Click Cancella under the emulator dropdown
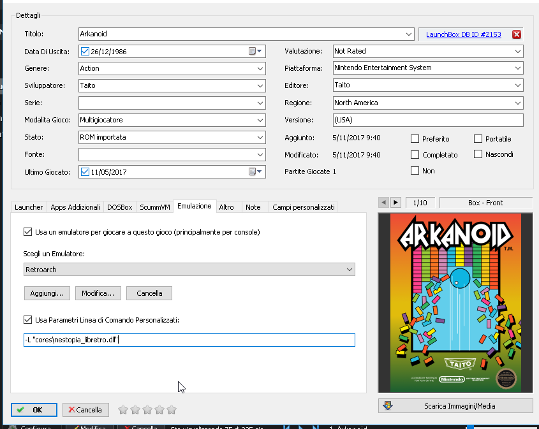The height and width of the screenshot is (429, 539). tap(149, 293)
